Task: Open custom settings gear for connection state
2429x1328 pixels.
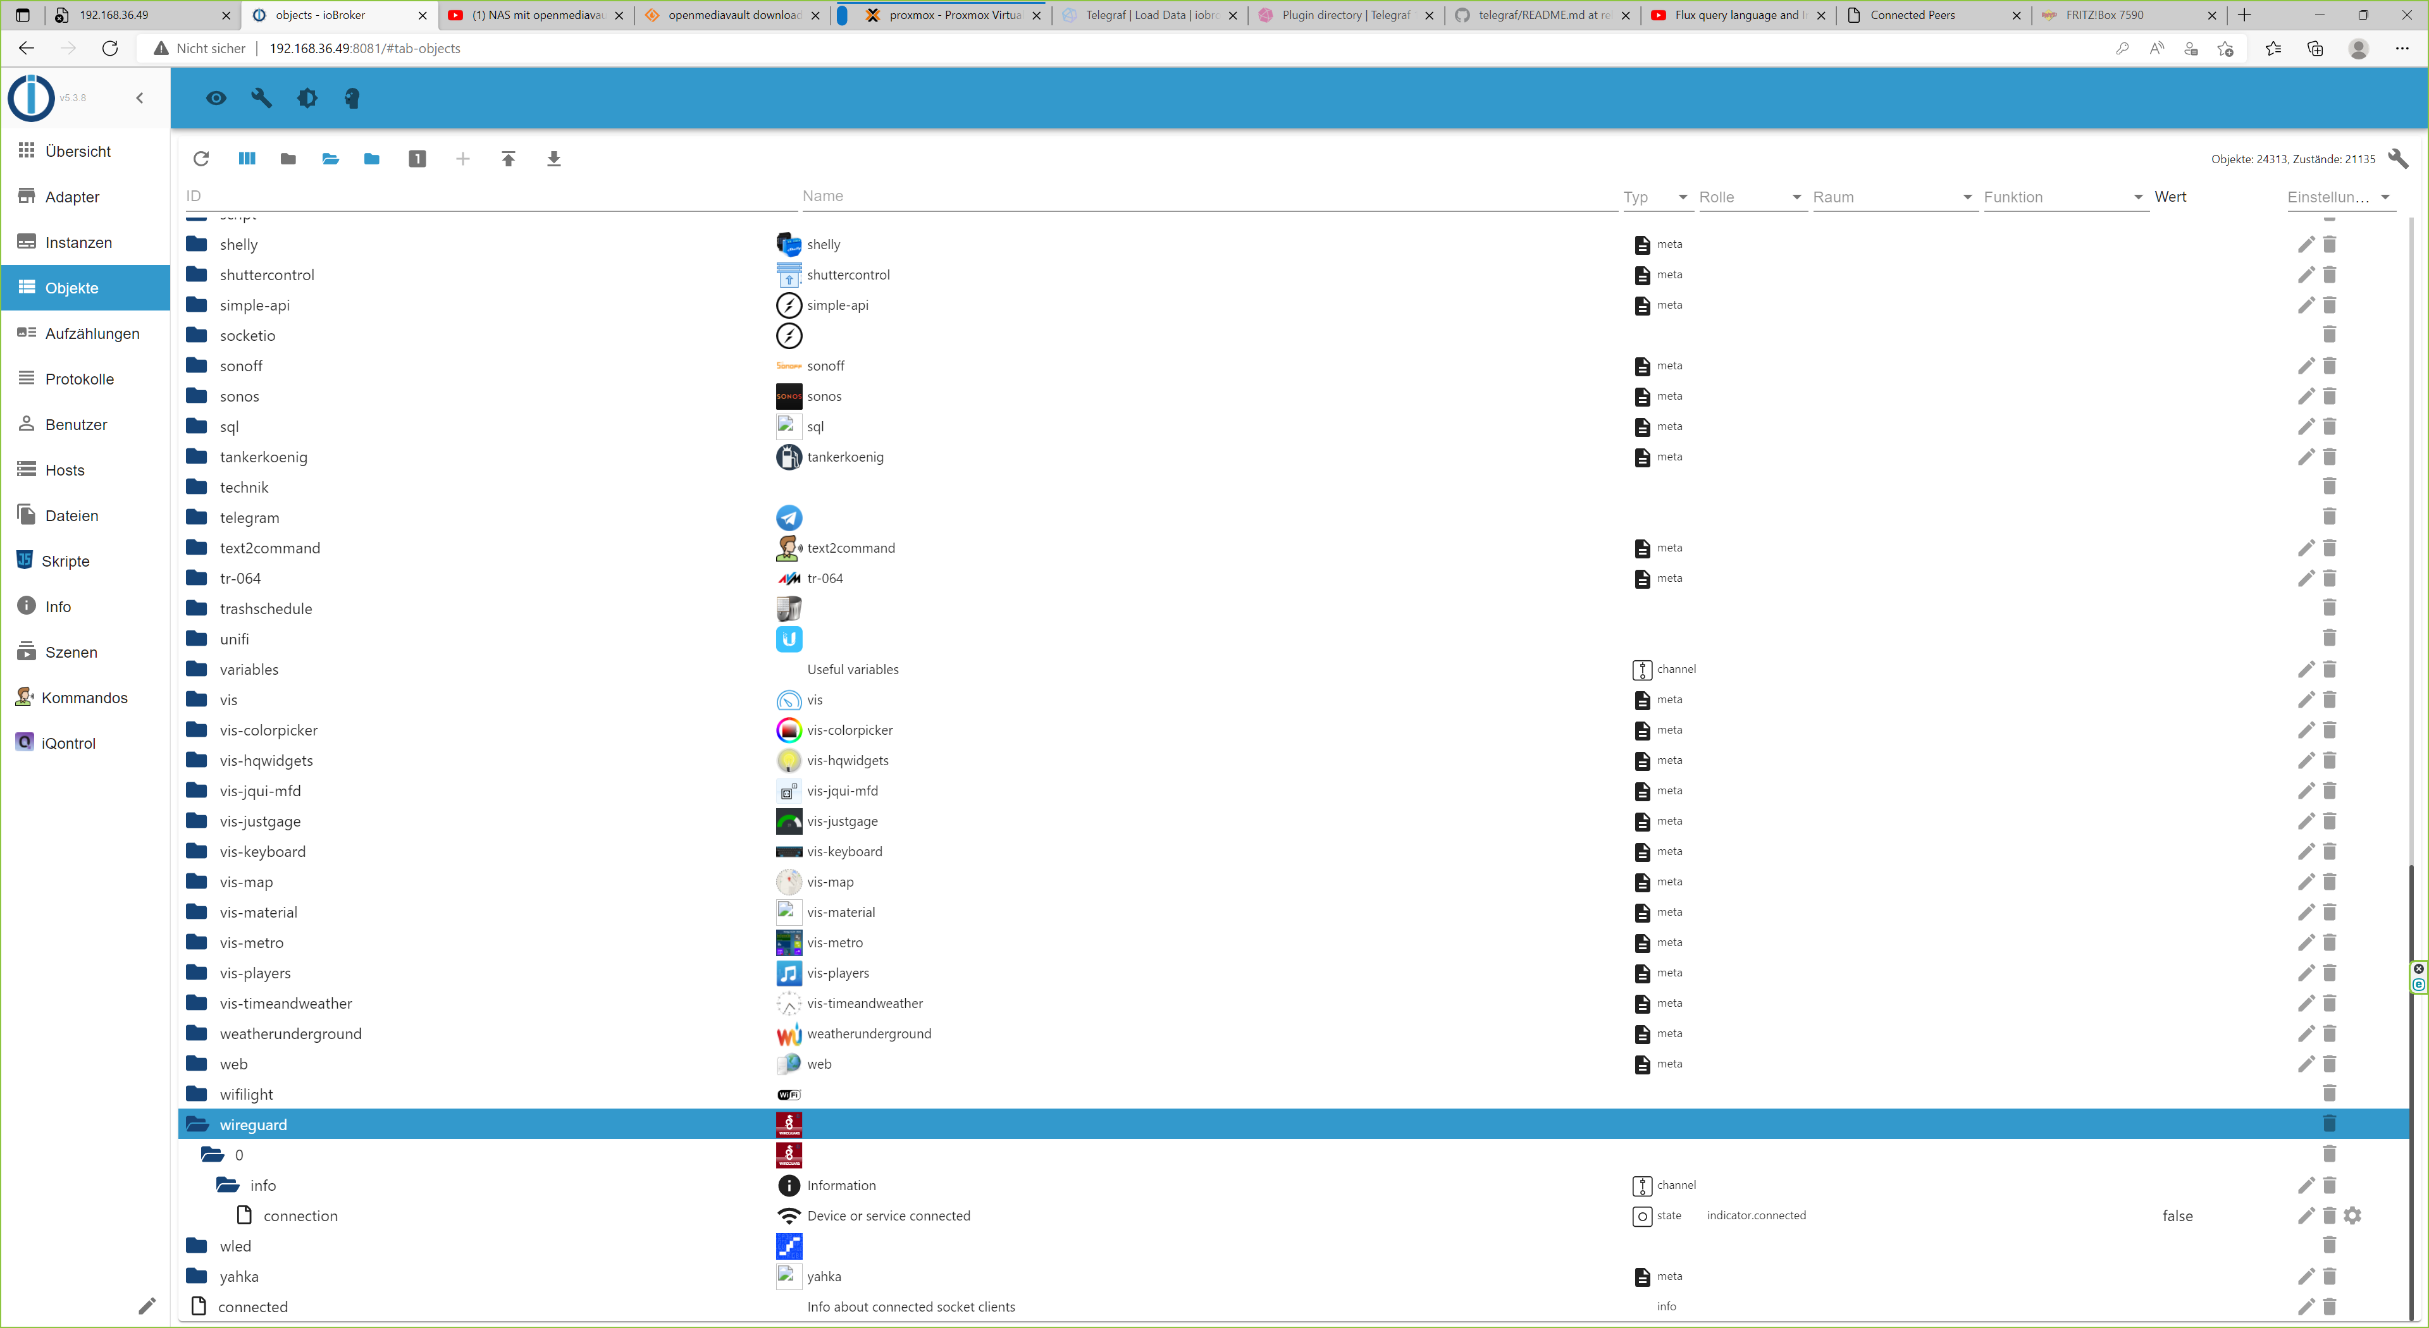Action: coord(2352,1216)
